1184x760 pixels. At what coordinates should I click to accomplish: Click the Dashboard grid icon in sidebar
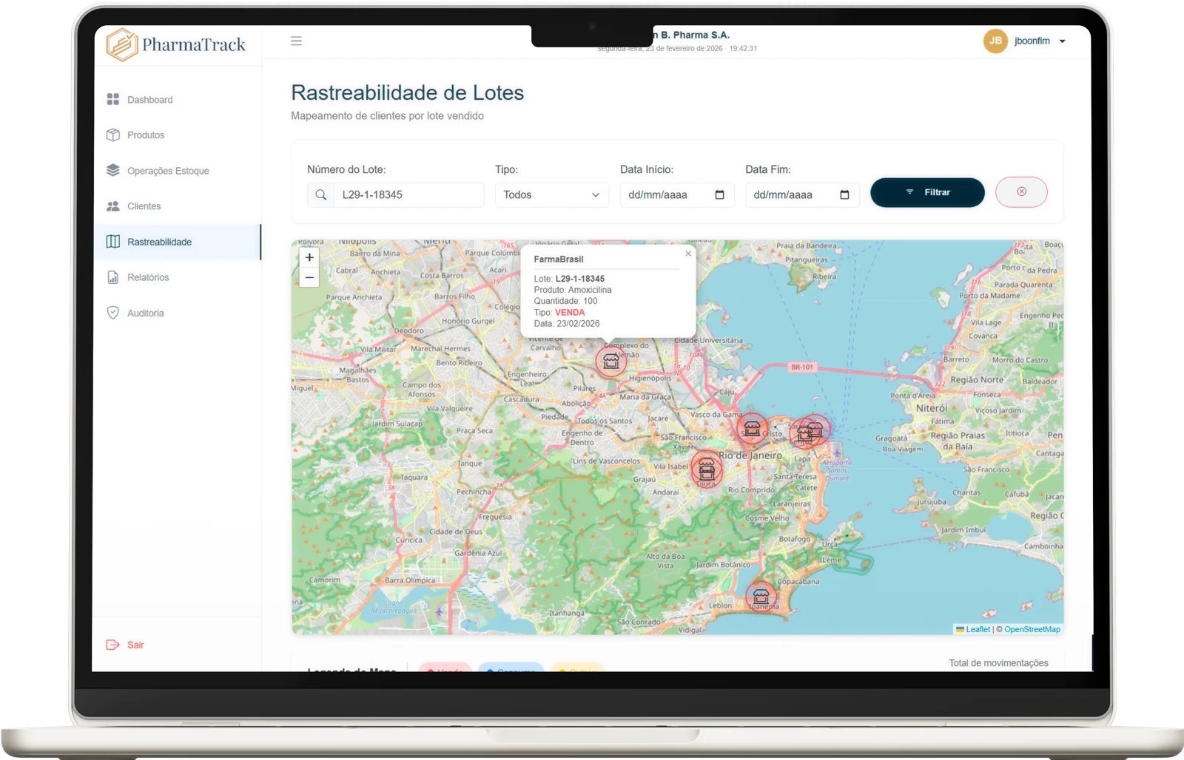(113, 99)
